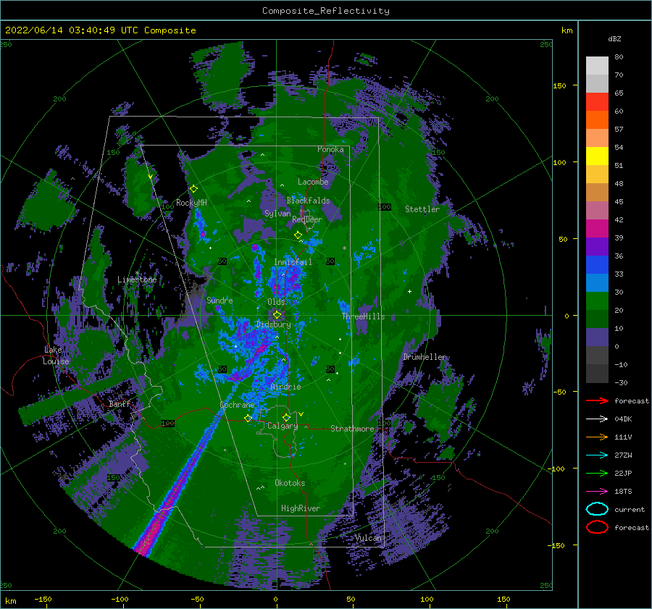This screenshot has height=609, width=652.
Task: Click the yellow marker near RockyMH
Action: tap(193, 189)
